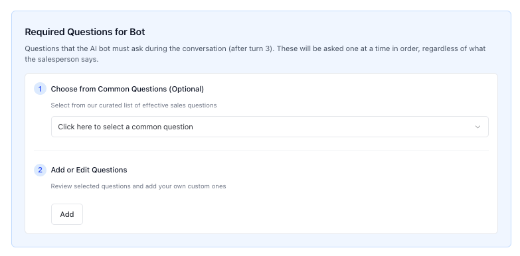Open the common question dropdown
This screenshot has height=256, width=520.
coord(270,127)
